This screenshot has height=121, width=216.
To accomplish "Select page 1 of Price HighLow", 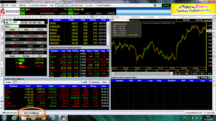I will point(15,82).
